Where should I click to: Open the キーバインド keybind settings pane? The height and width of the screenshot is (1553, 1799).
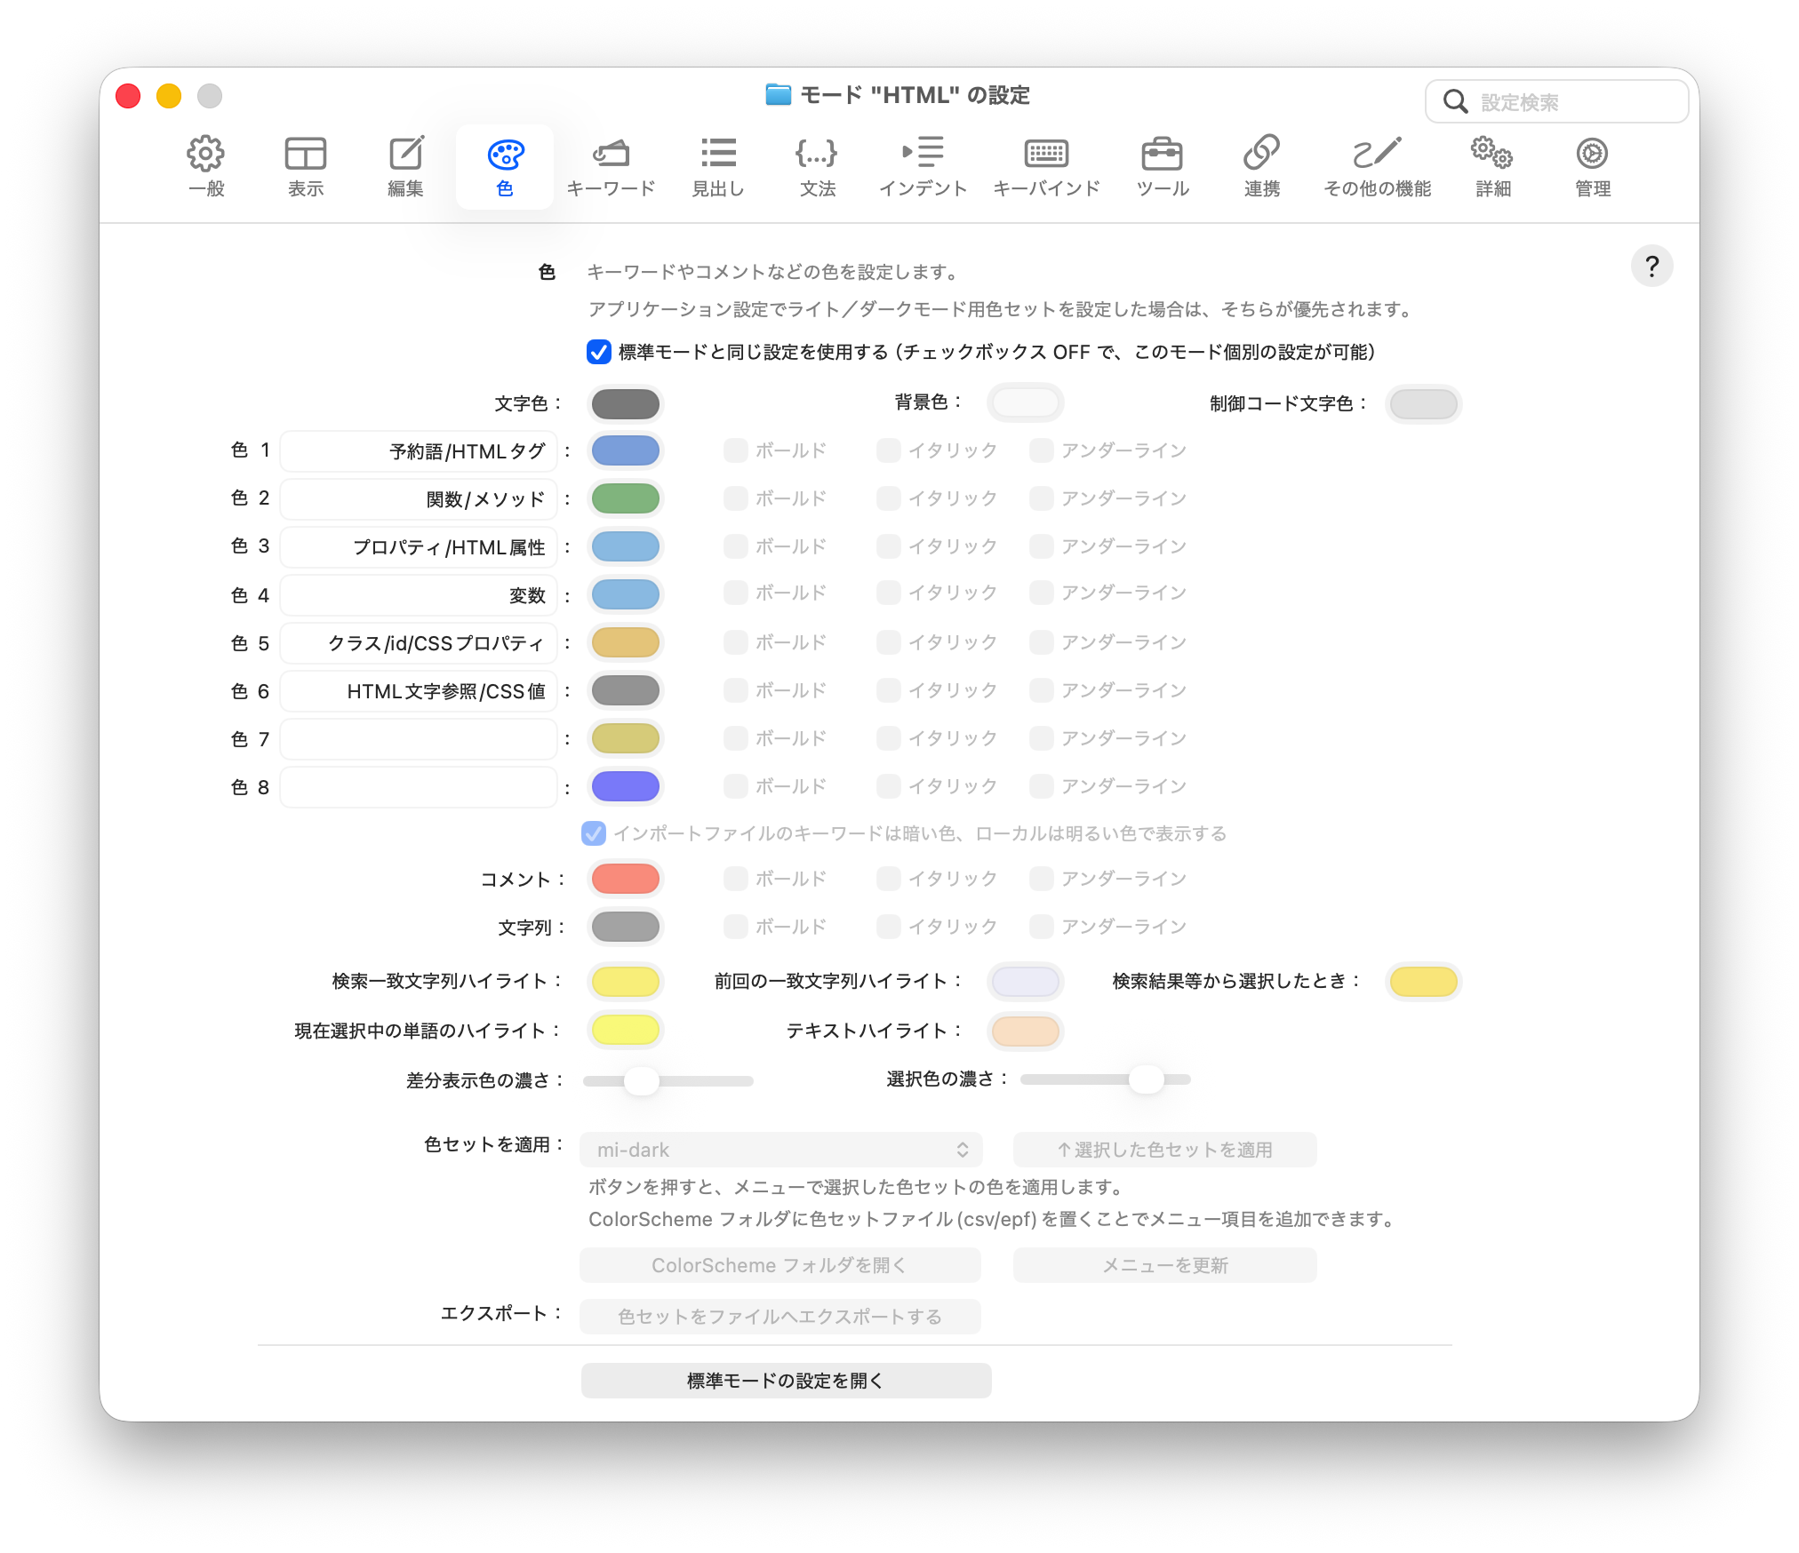tap(1046, 167)
